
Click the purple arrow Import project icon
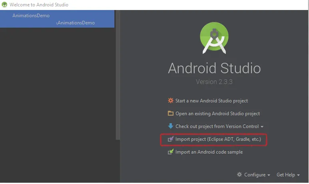[170, 139]
